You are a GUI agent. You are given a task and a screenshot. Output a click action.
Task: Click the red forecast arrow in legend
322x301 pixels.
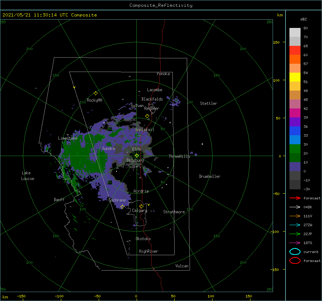pos(295,198)
